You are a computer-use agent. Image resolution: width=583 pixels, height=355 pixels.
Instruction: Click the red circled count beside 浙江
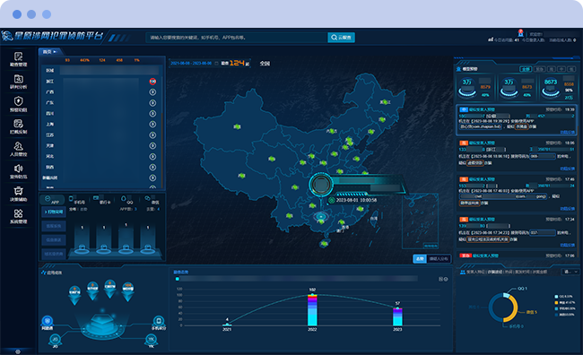[152, 82]
